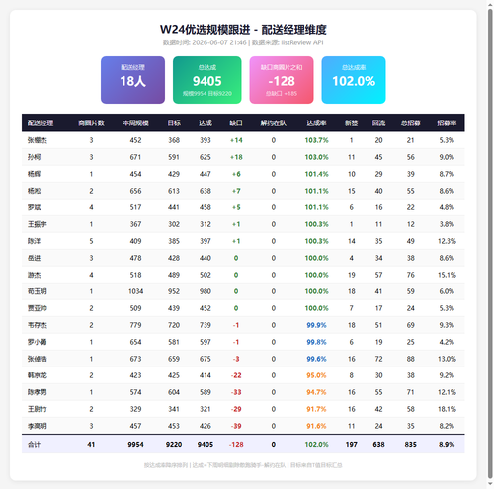Click the title 'W24优选规模跟进 - 配送经理维度'
Screen dimensions: 494x489
pyautogui.click(x=243, y=30)
